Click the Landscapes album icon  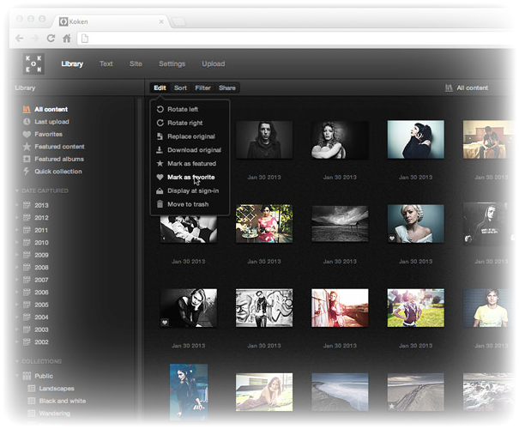[32, 389]
